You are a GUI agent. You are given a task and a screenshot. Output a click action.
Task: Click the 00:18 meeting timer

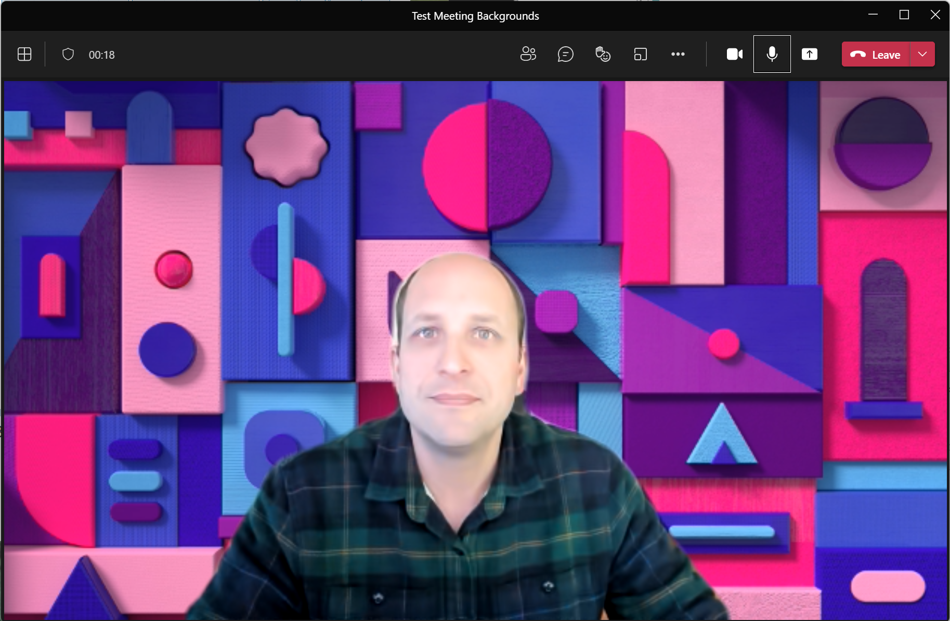(x=101, y=55)
